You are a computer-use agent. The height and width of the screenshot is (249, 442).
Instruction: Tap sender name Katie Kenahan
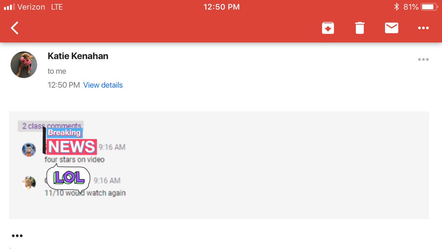78,56
